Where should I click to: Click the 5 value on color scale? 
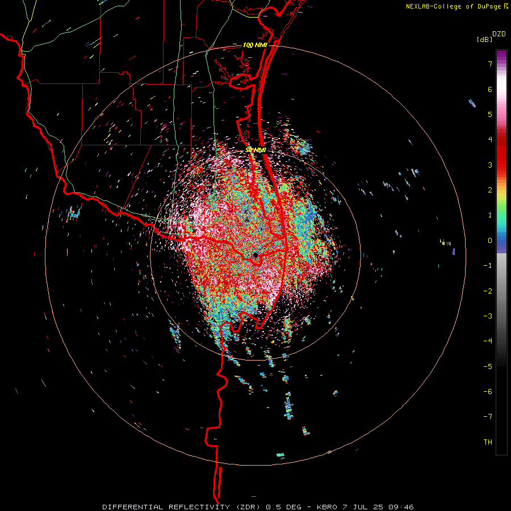[x=490, y=114]
